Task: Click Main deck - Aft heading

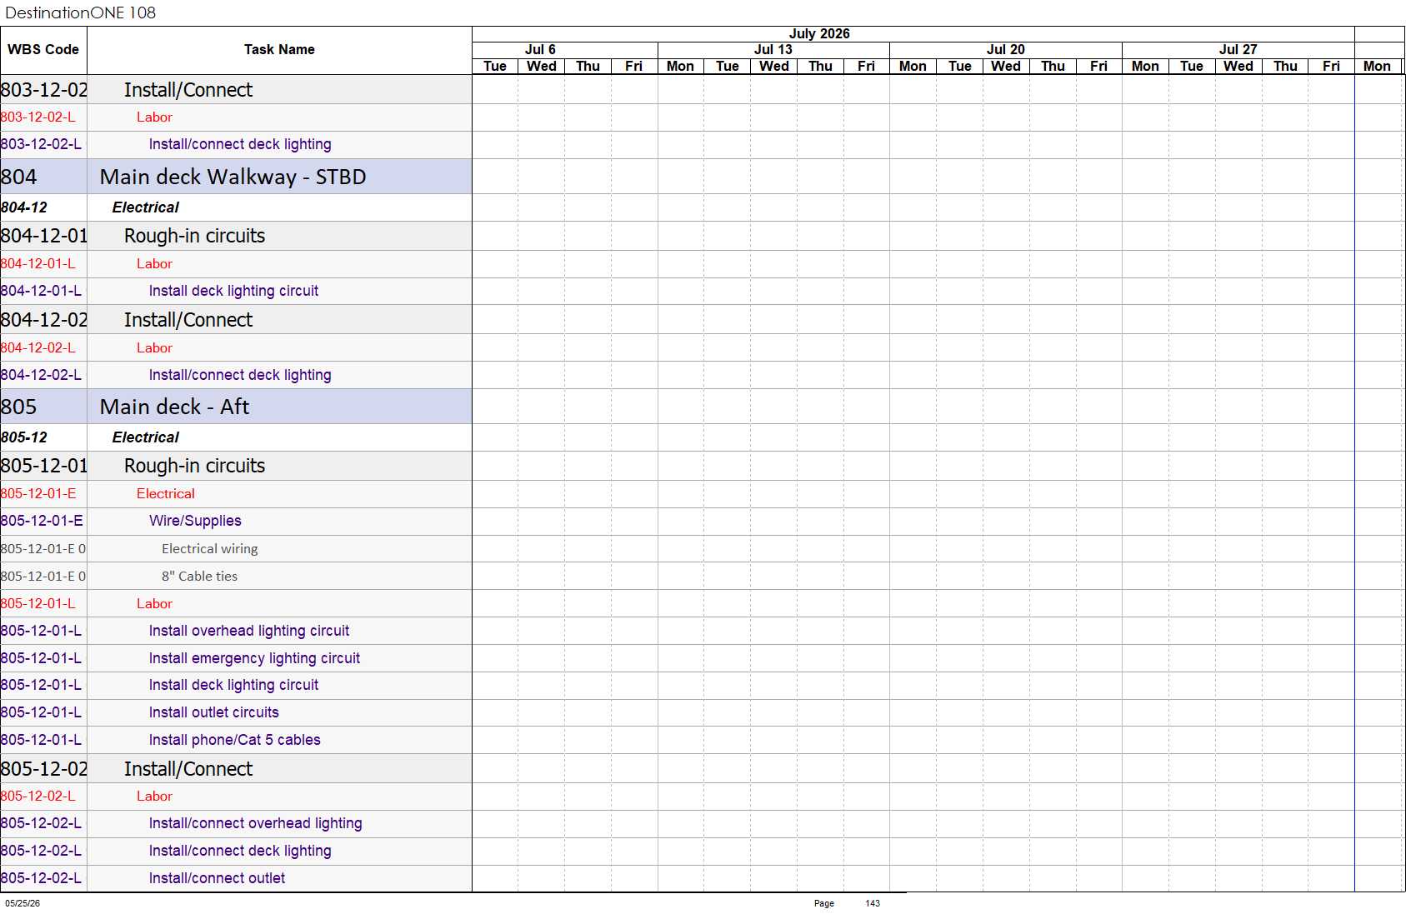Action: coord(174,407)
